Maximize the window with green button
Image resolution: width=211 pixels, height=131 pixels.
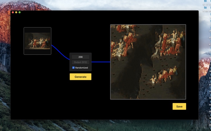(x=20, y=12)
